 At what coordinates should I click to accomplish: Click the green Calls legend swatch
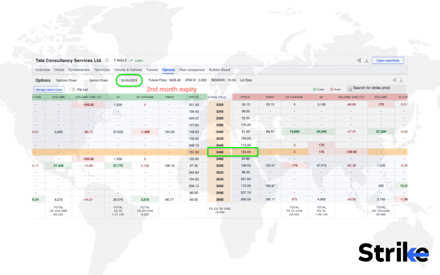(x=315, y=89)
